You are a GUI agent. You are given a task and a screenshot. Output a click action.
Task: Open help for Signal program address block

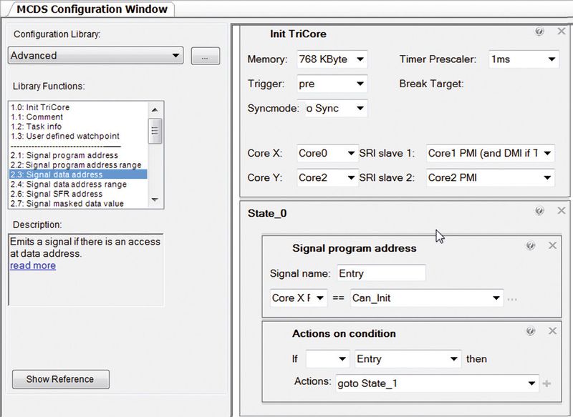(x=530, y=245)
